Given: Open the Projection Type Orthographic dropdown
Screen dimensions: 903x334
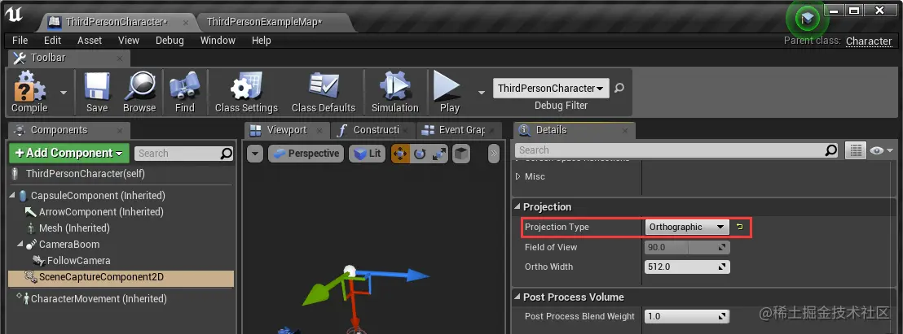Looking at the screenshot, I should [687, 227].
